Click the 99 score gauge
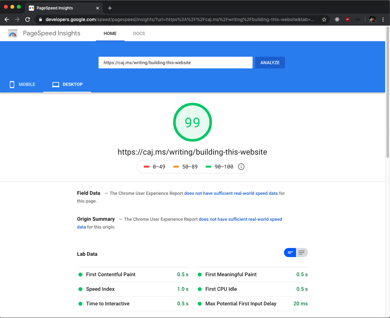 192,122
